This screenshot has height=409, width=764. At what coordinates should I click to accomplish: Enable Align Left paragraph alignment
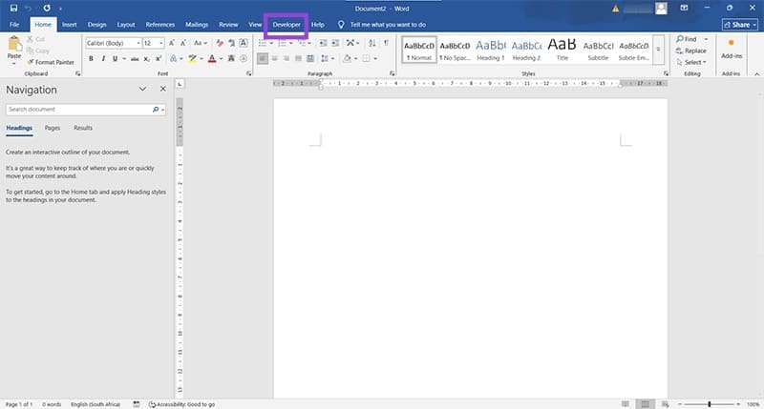[263, 59]
